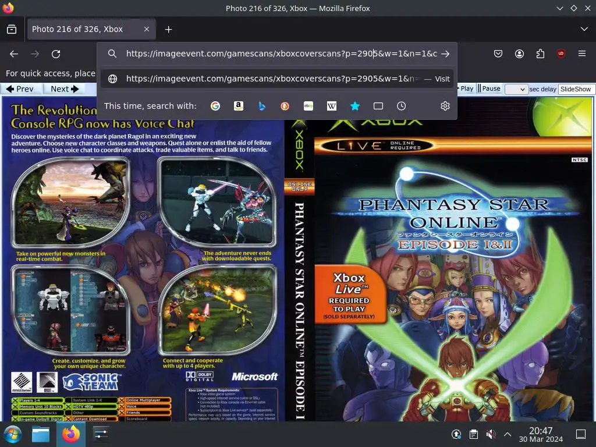Go to the typed address arrow
This screenshot has height=447, width=596.
tap(445, 54)
